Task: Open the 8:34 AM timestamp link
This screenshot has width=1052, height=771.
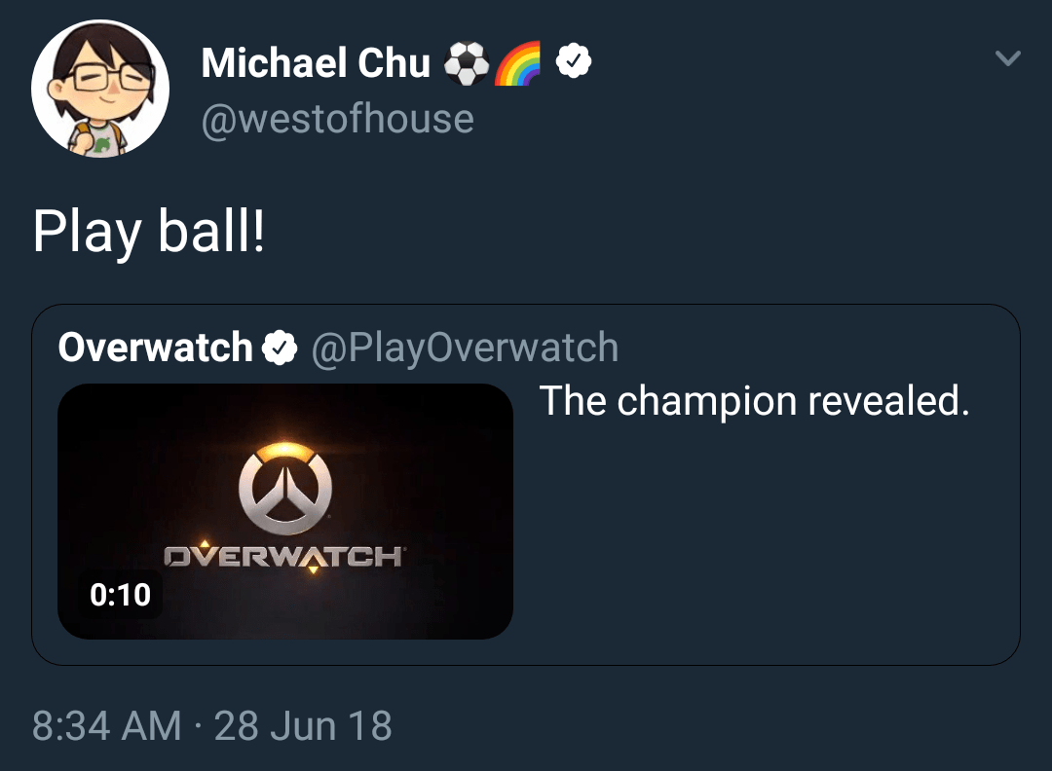Action: pos(107,725)
